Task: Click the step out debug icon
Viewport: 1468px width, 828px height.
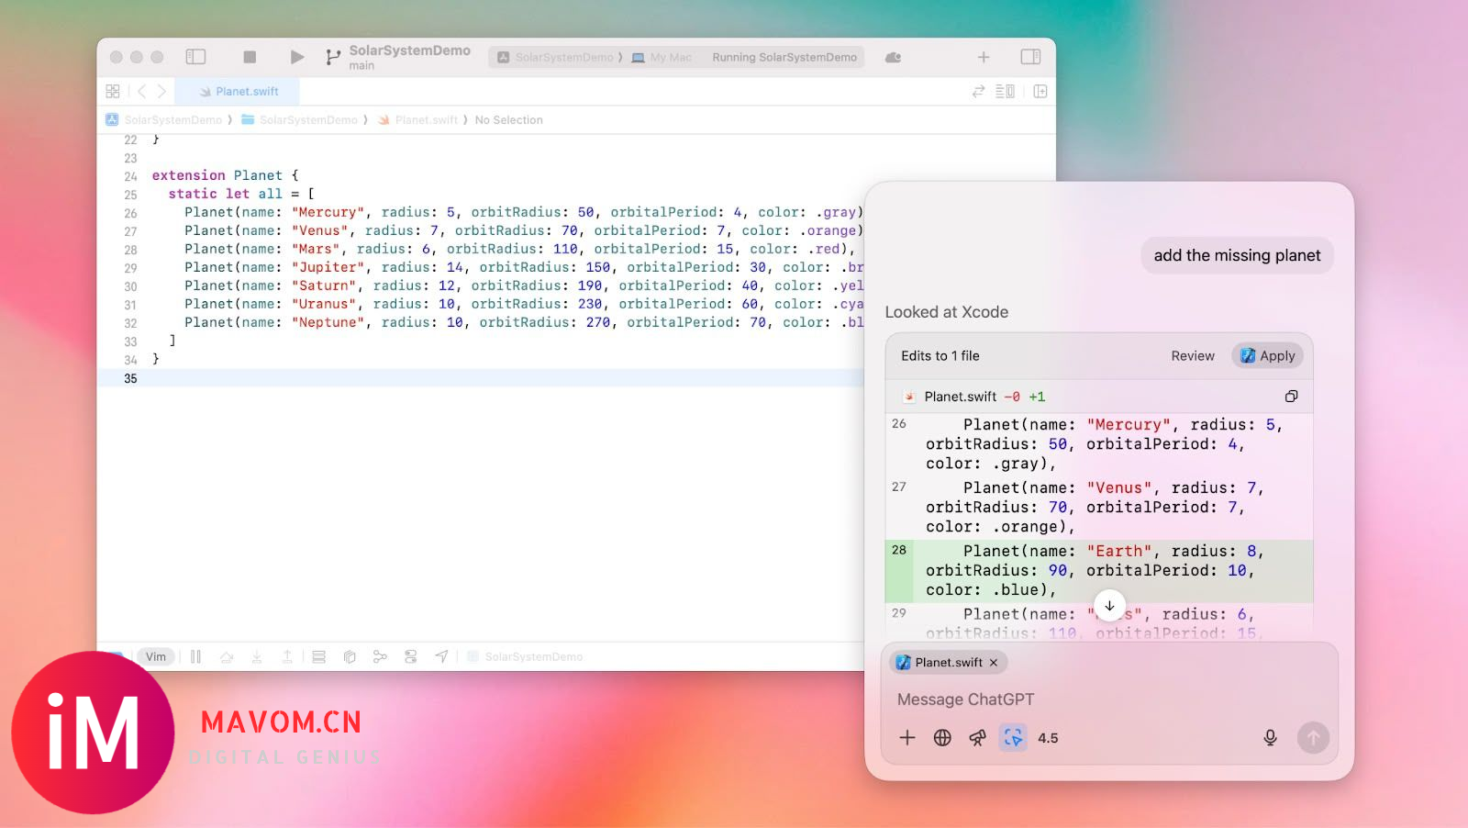Action: point(287,656)
